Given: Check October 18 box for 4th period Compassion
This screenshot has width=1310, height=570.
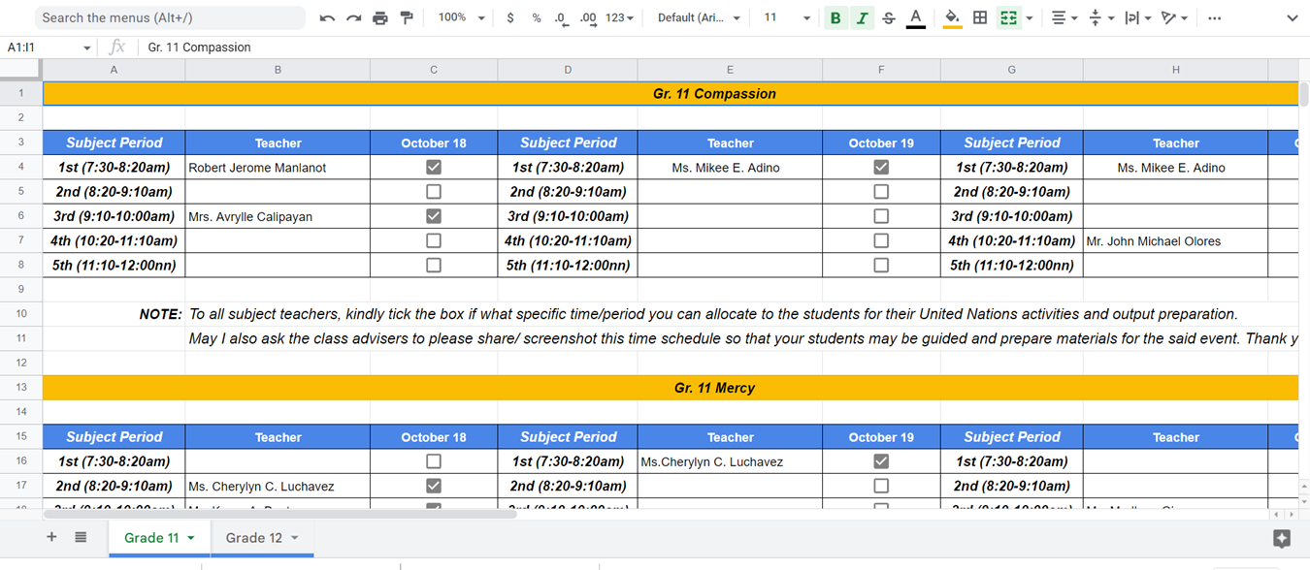Looking at the screenshot, I should click(x=434, y=240).
